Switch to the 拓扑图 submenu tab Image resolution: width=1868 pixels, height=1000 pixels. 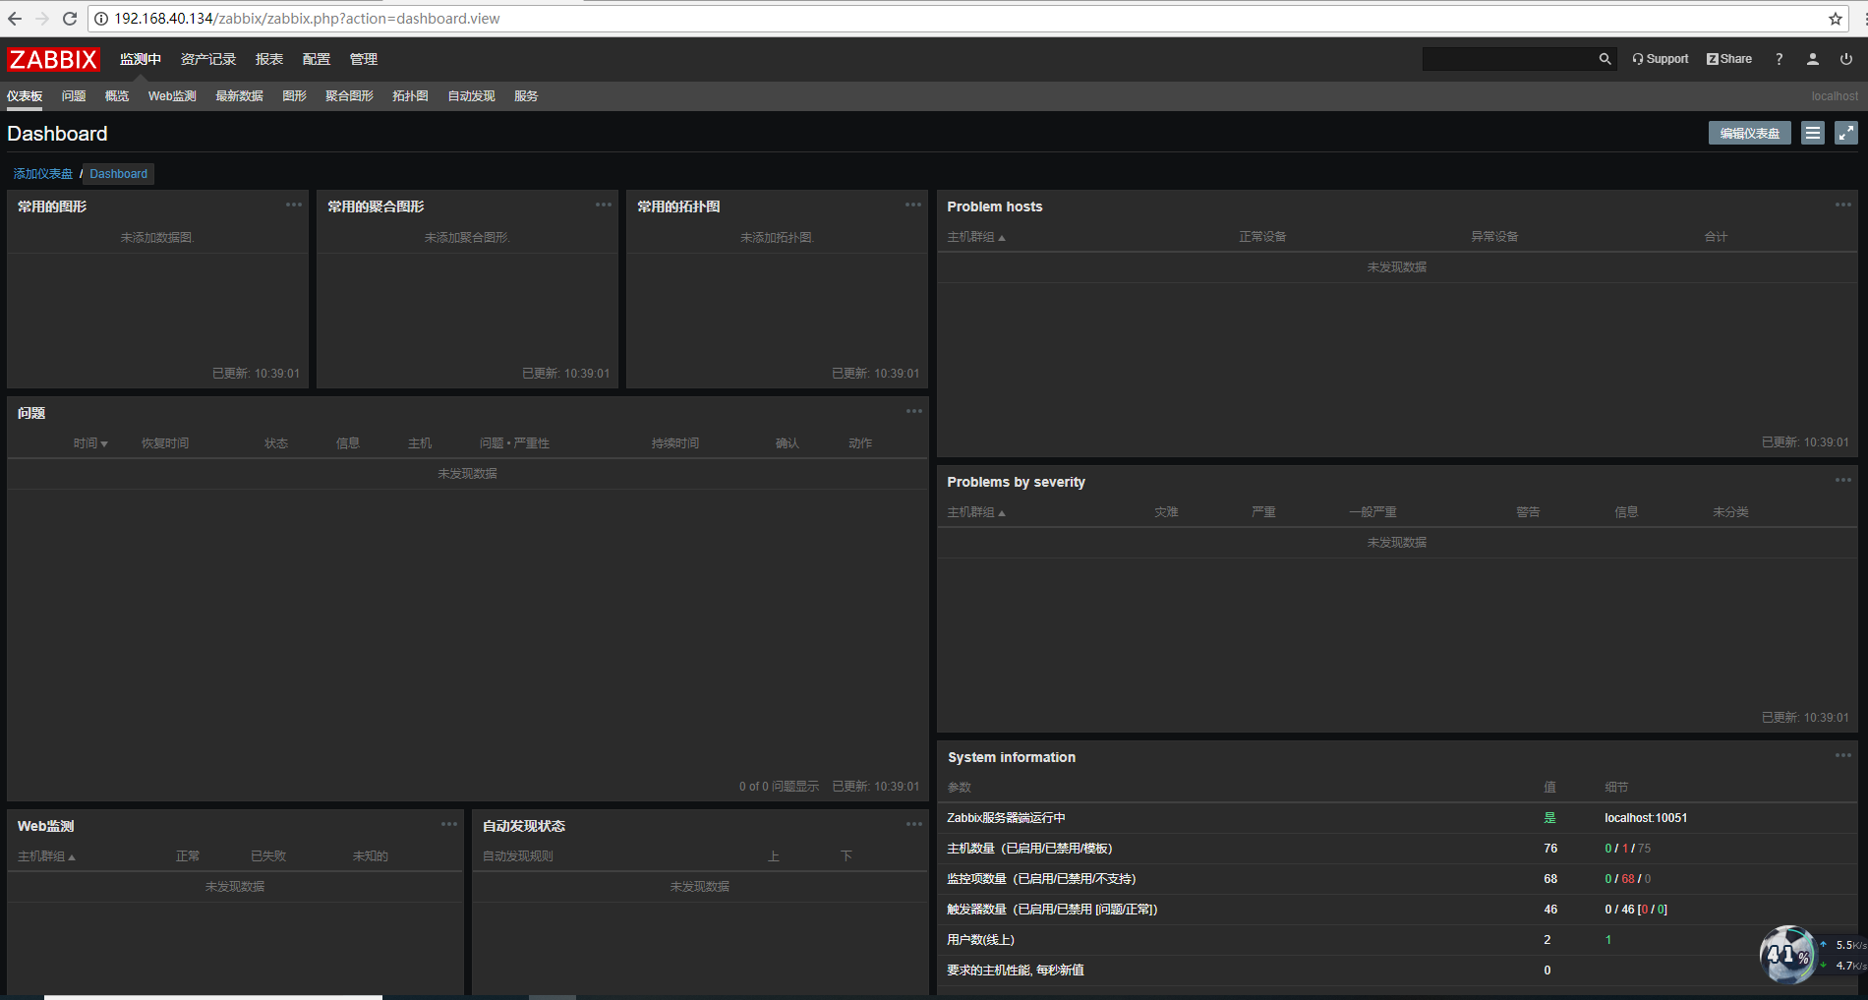[410, 96]
